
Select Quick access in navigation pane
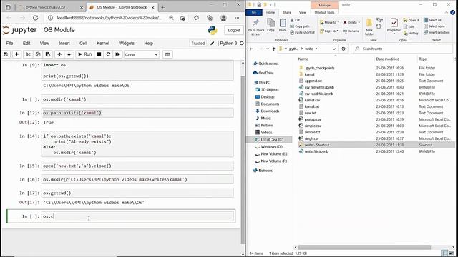[x=266, y=64]
